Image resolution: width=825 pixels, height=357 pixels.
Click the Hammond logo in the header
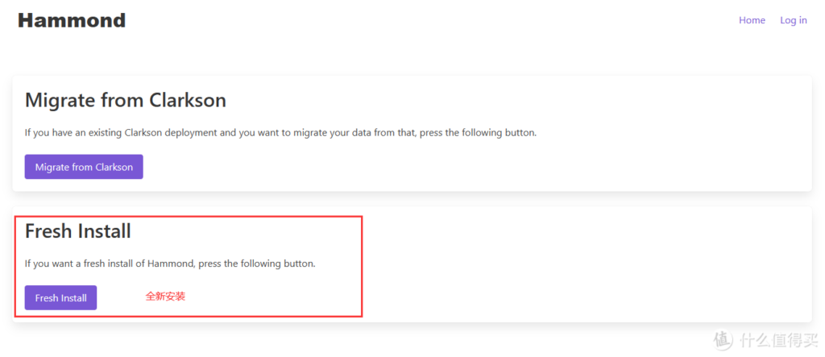72,20
